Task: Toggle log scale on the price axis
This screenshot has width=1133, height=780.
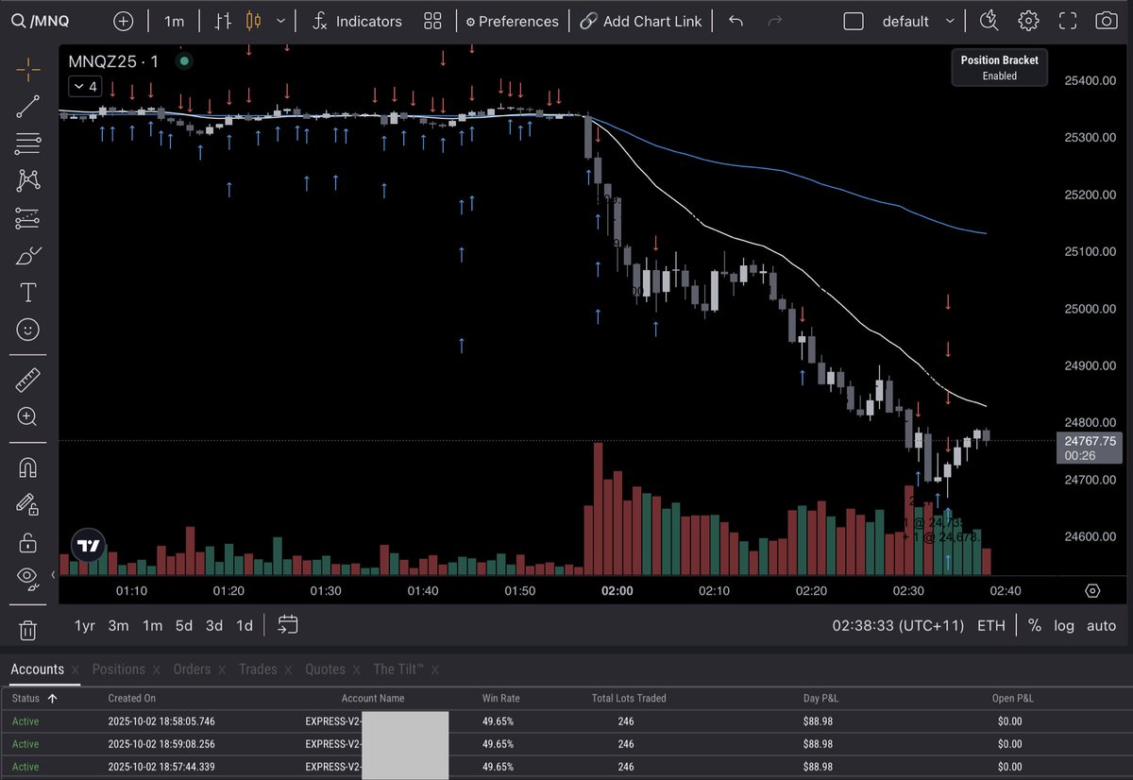Action: point(1064,625)
